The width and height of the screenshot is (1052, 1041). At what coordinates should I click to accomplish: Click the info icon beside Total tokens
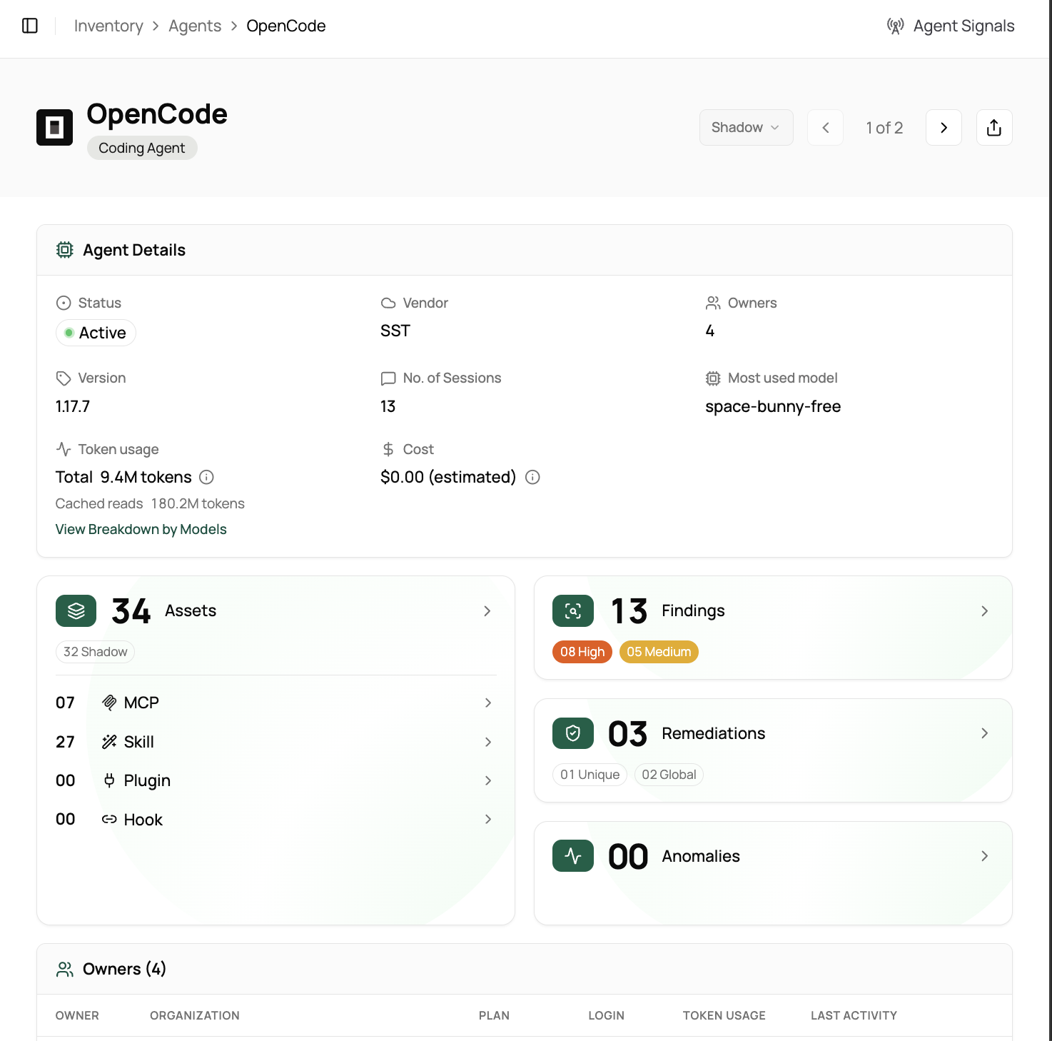point(206,477)
